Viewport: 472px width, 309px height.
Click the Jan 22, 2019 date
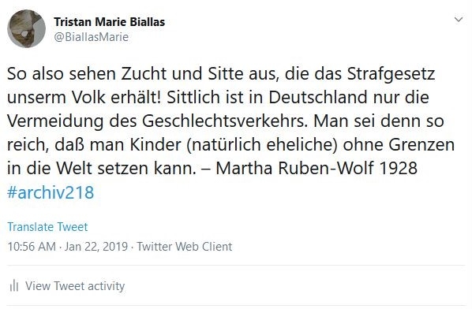pyautogui.click(x=96, y=247)
